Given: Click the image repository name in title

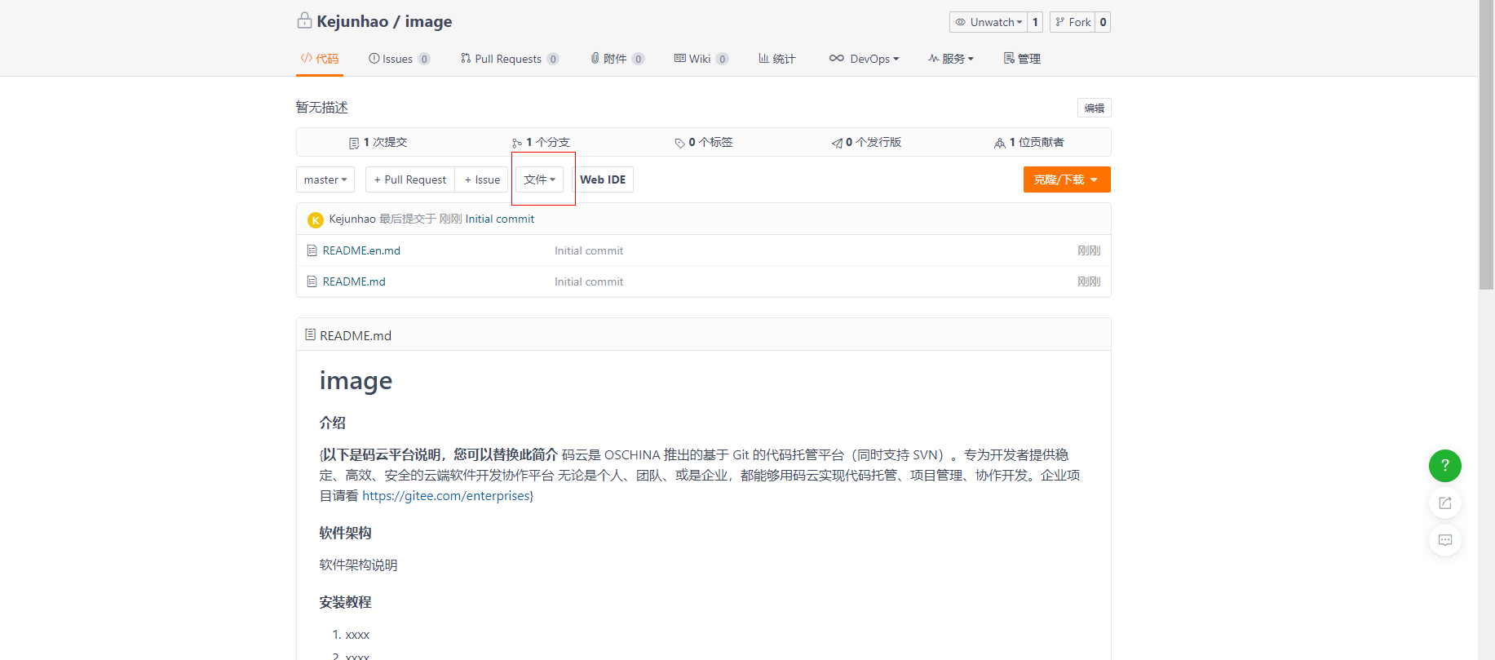Looking at the screenshot, I should click(x=428, y=21).
